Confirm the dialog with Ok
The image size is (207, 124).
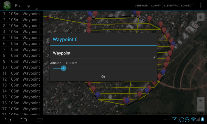click(x=103, y=77)
